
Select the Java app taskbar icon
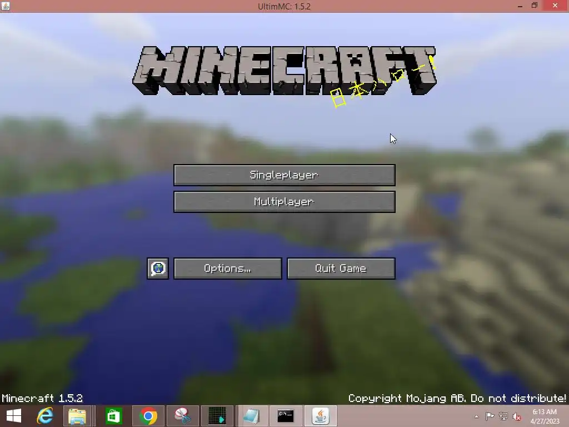tap(321, 416)
